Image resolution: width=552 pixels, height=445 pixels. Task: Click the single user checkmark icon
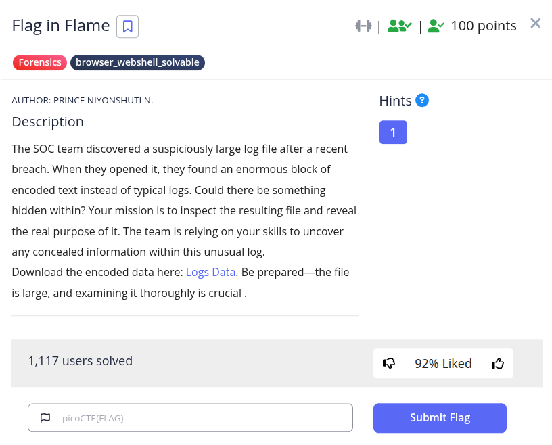click(x=436, y=26)
